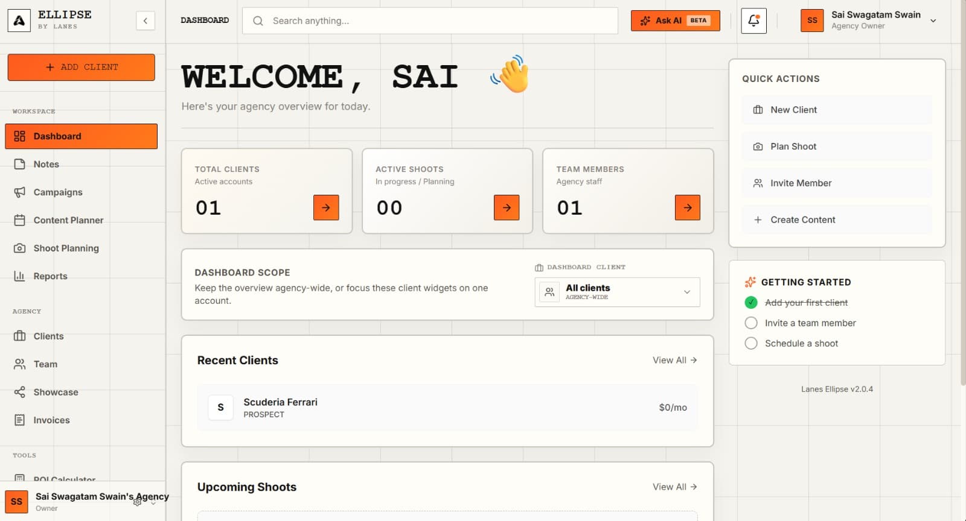Click the 'Sai Swagatam Swain' user name
Screen dimensions: 966x521
click(x=875, y=14)
